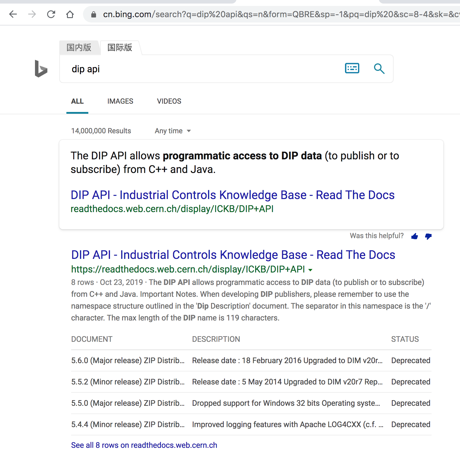Reload the page via refresh icon
The width and height of the screenshot is (460, 452).
51,14
